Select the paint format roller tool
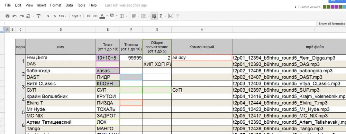 point(38,16)
